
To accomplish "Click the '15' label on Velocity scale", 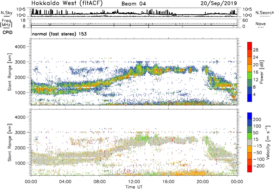I will [256, 140].
